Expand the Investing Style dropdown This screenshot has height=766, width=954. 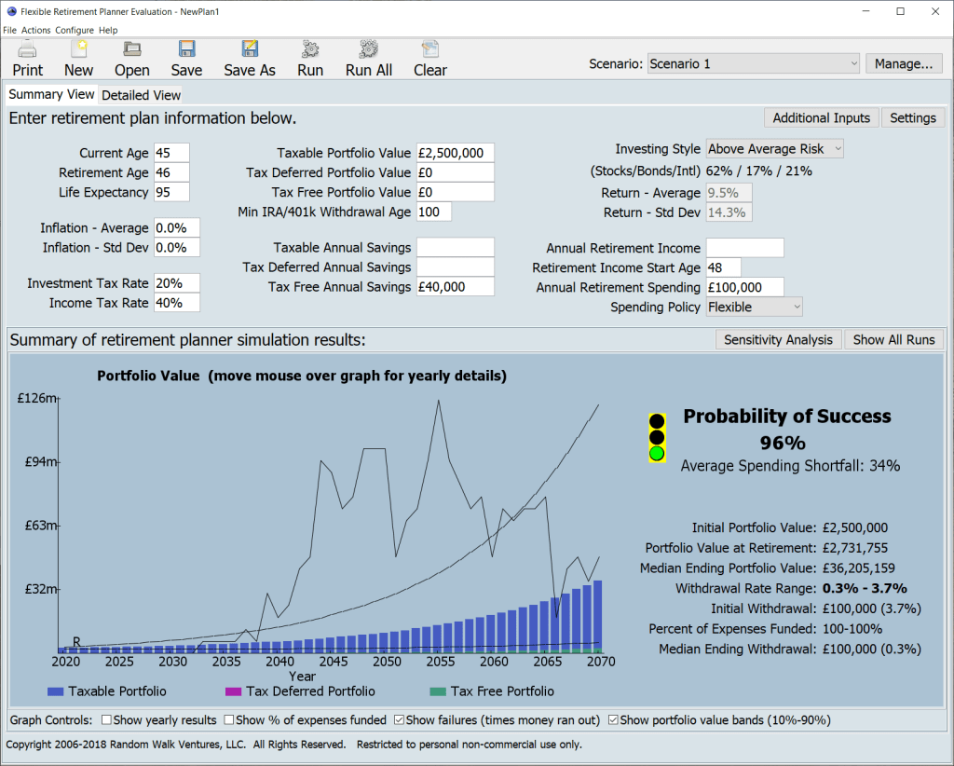coord(774,149)
